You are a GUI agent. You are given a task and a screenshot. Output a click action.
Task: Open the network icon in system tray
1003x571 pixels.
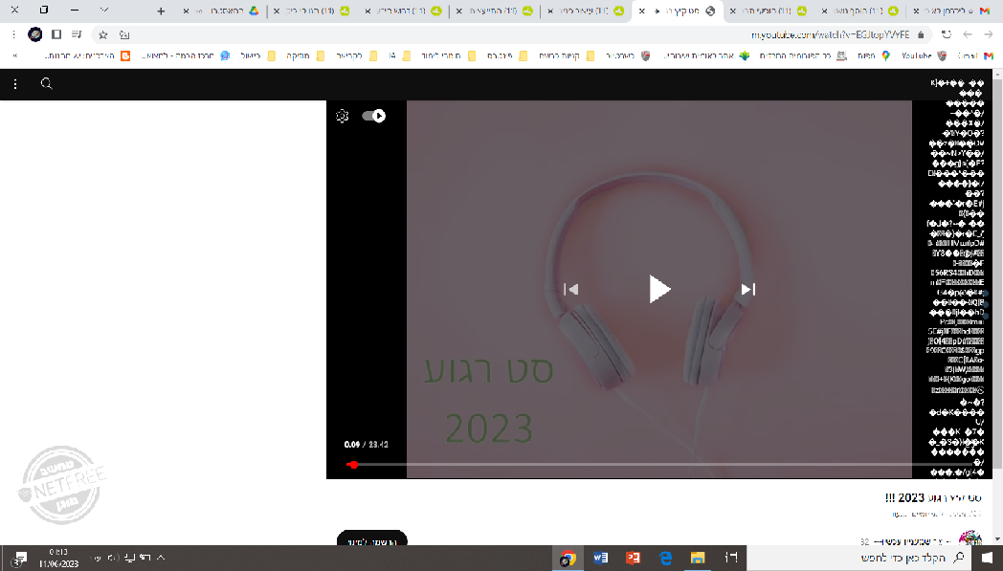(x=130, y=558)
